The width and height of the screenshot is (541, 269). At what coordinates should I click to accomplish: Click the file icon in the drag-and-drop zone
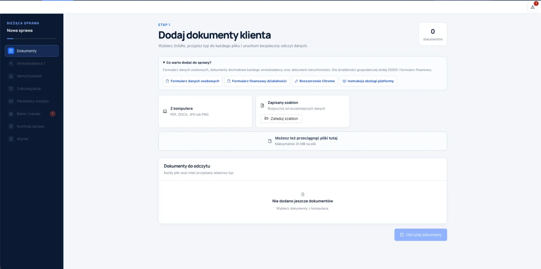[x=270, y=141]
